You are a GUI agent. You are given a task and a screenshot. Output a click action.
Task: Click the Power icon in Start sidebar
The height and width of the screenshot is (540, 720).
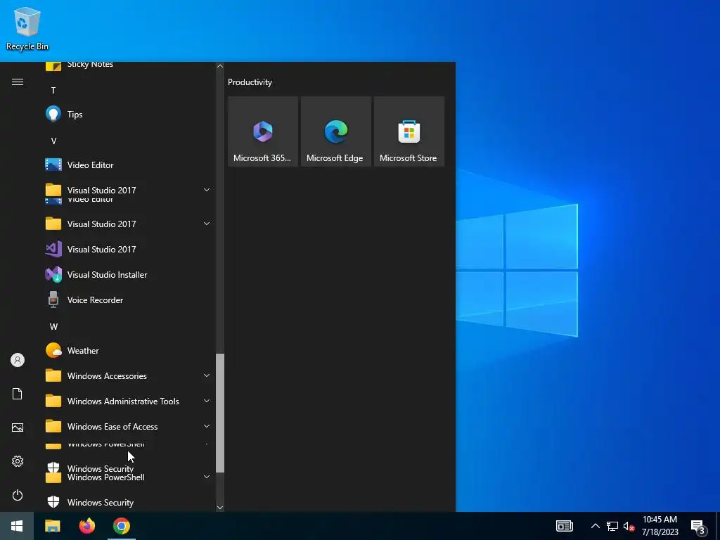point(18,495)
